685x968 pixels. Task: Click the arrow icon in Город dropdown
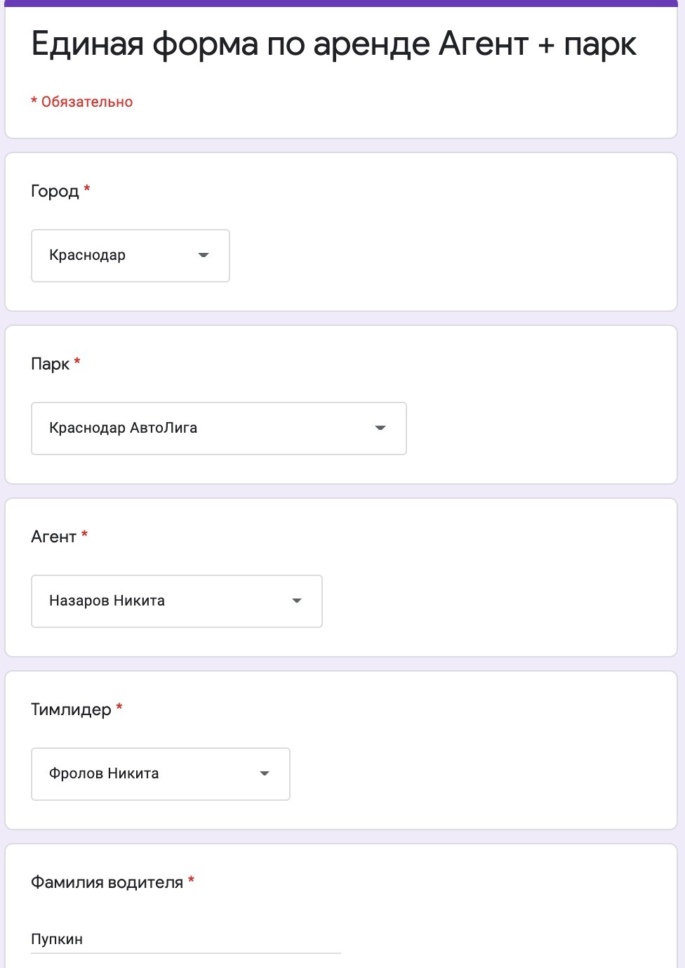coord(204,256)
